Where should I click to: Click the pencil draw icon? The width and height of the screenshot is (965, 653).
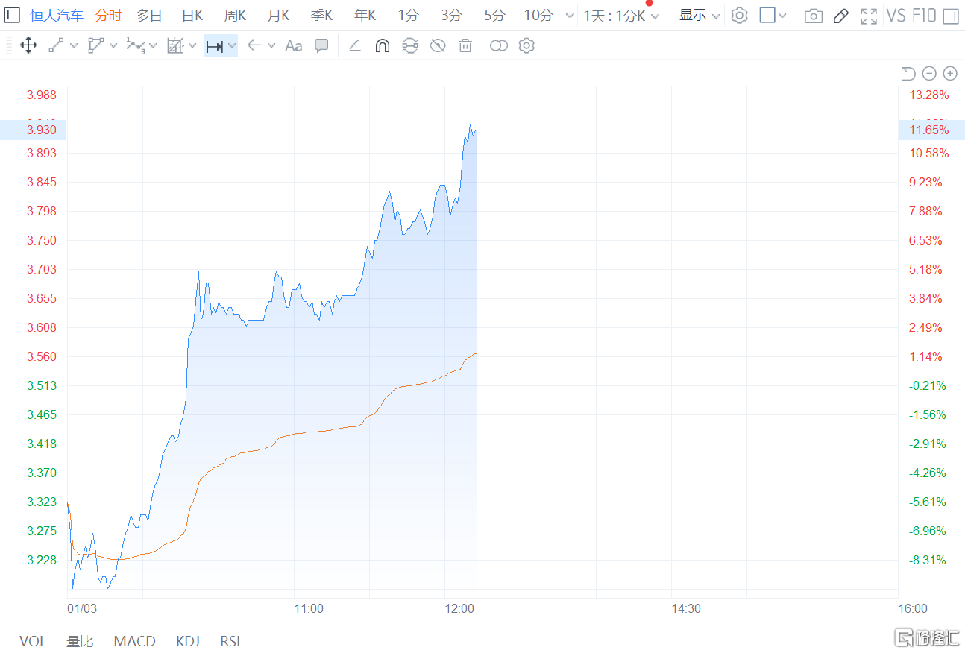coord(841,16)
